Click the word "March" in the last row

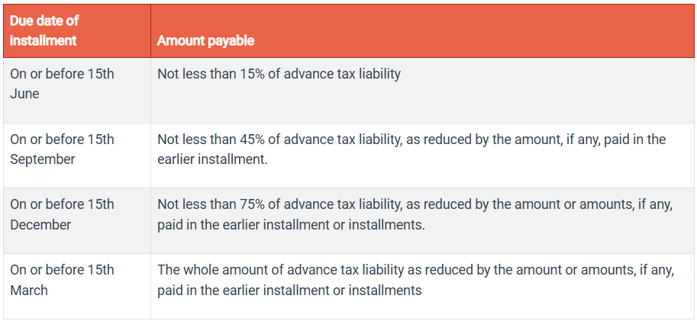pyautogui.click(x=29, y=291)
